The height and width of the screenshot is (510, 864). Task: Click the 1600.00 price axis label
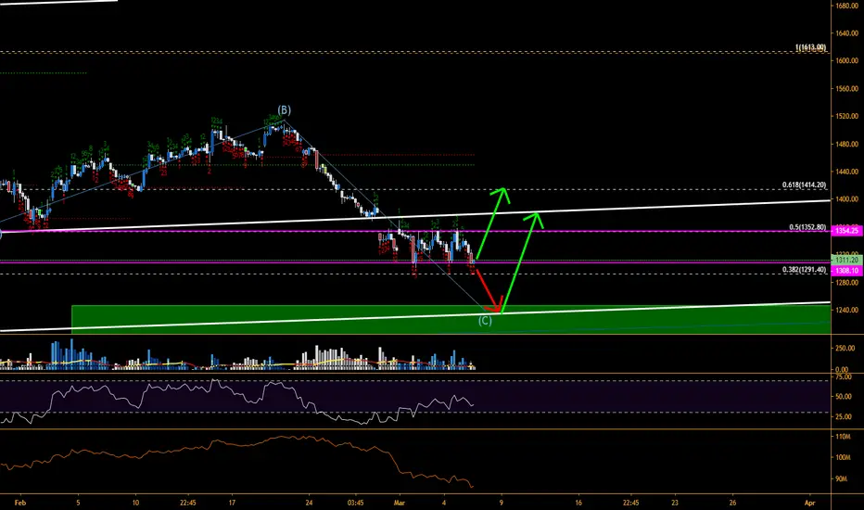pos(847,61)
